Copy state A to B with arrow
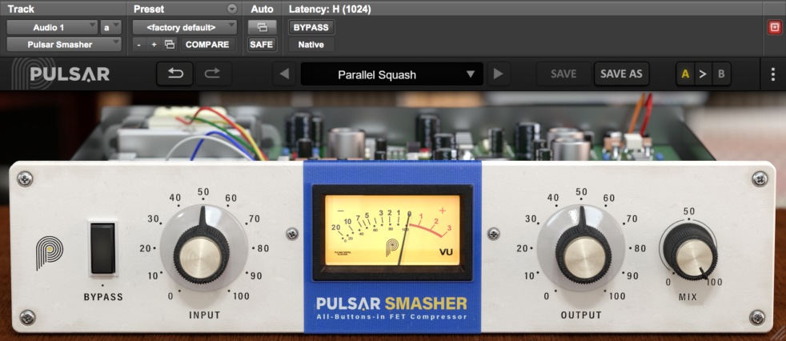This screenshot has height=341, width=786. 704,74
